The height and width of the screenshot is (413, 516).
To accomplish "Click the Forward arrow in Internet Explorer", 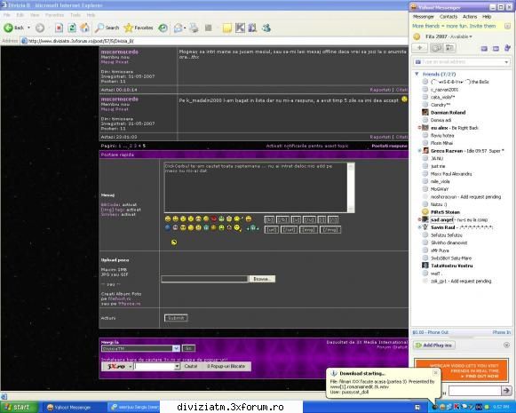I will (x=40, y=28).
